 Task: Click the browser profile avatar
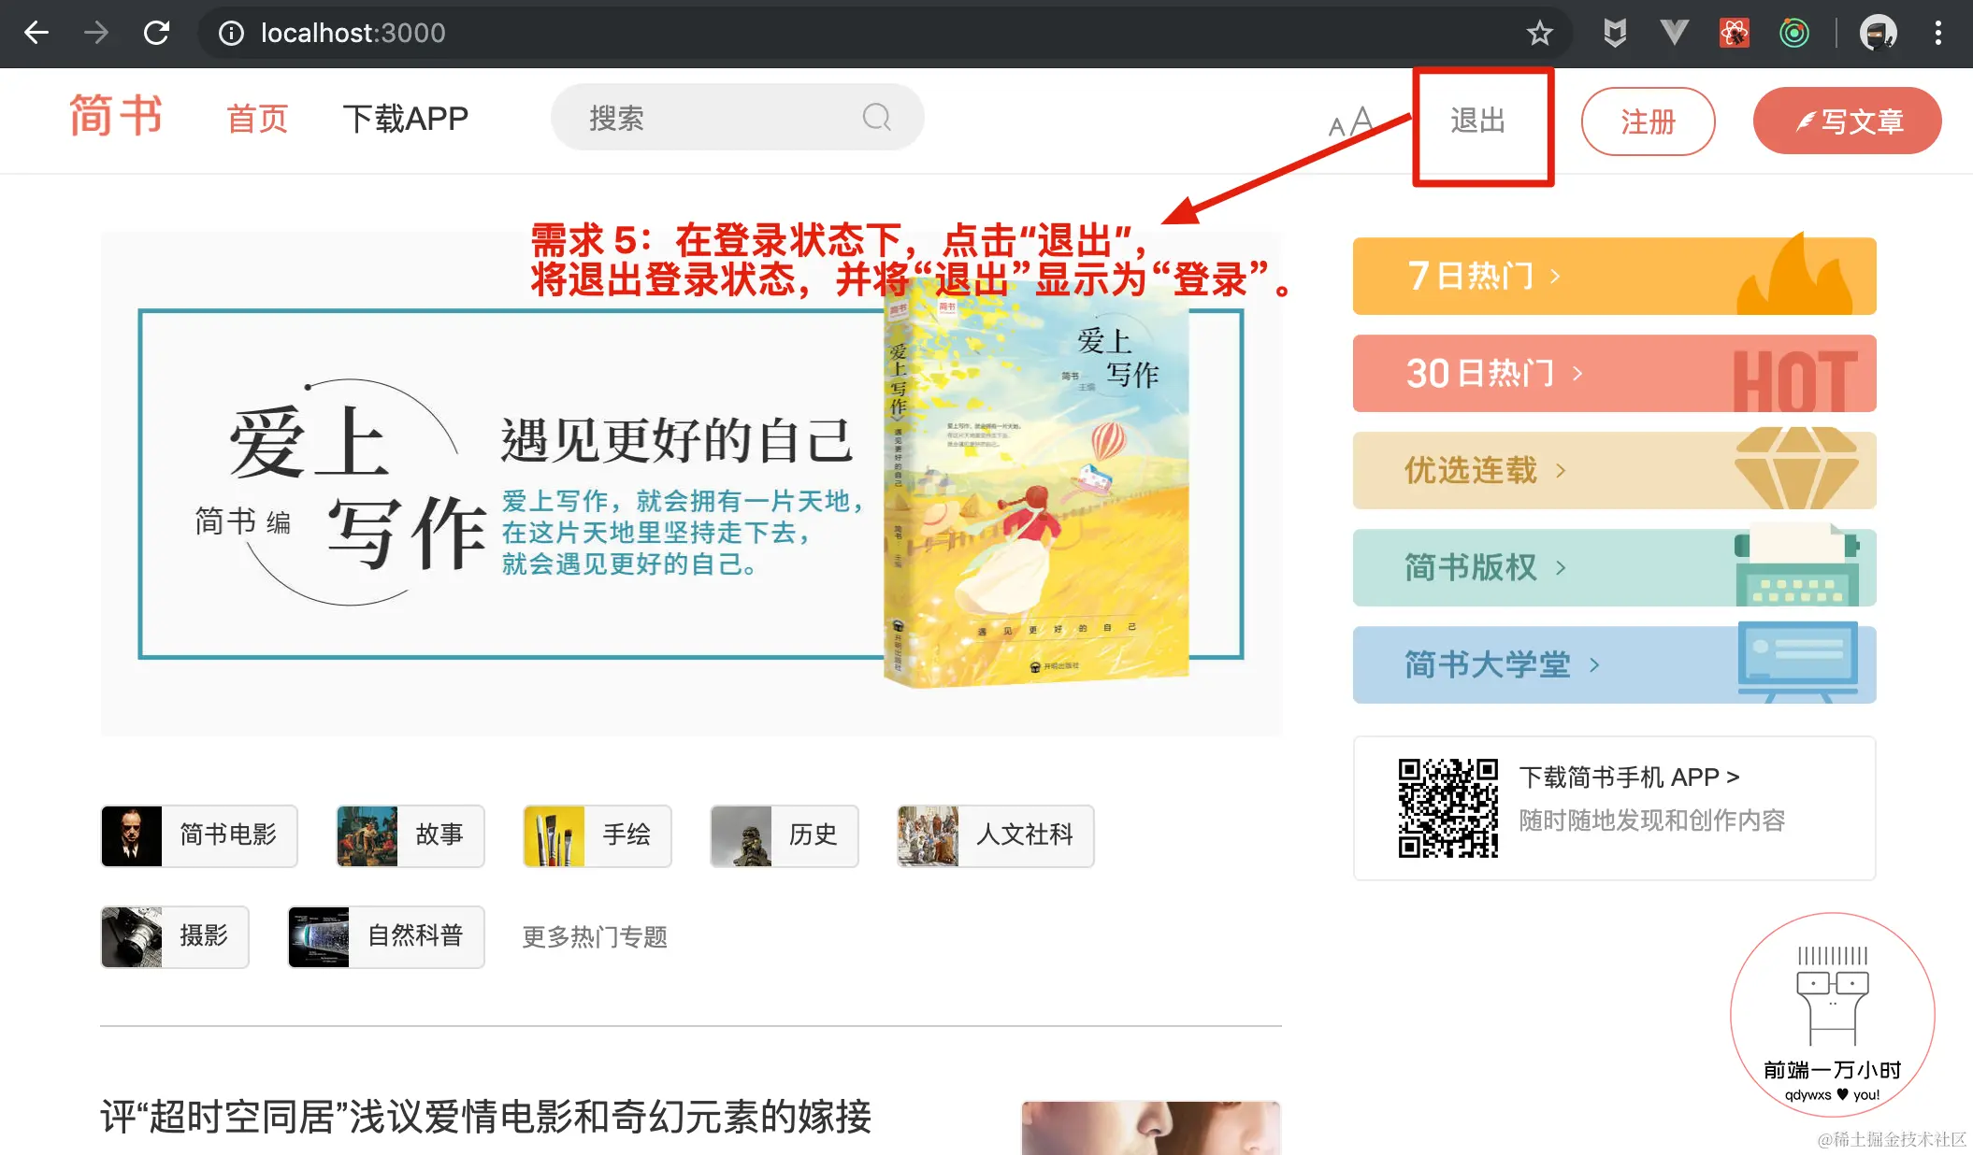(1878, 34)
